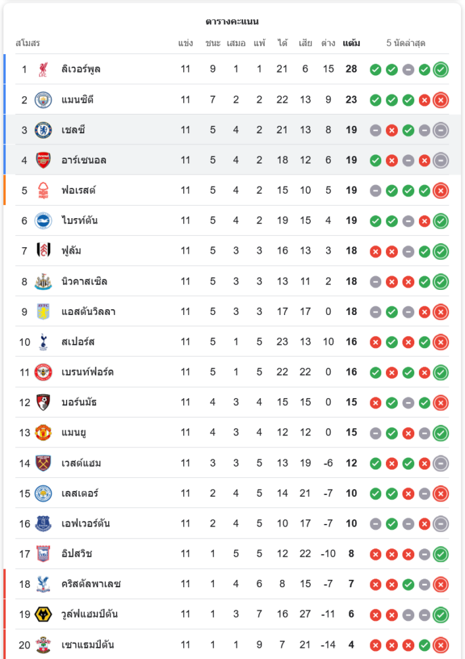Click the Wolverhampton wolf crest icon
Screen dimensions: 465x659
pyautogui.click(x=43, y=614)
